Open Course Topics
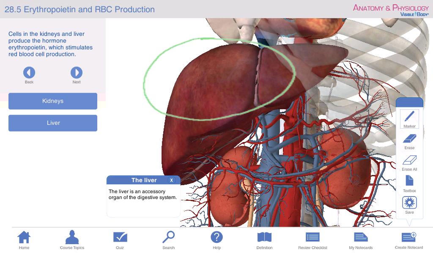The height and width of the screenshot is (253, 433). coord(72,240)
